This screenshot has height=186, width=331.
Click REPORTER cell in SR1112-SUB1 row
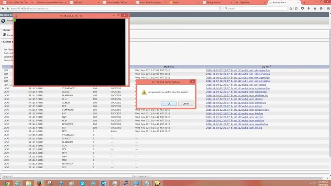67,164
